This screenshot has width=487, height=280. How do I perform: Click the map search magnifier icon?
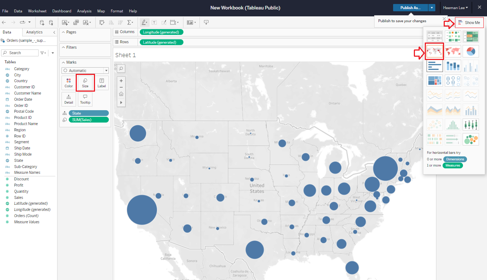(x=121, y=68)
